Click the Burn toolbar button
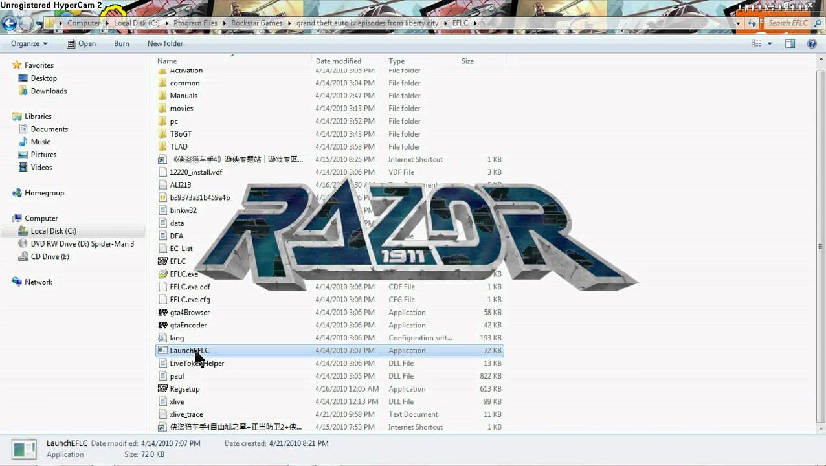Image resolution: width=826 pixels, height=466 pixels. pos(122,43)
